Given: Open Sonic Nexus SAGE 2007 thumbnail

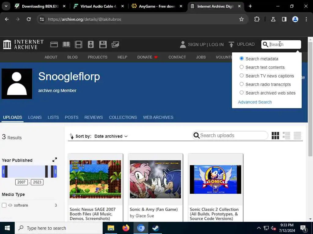Looking at the screenshot, I should click(x=95, y=179).
